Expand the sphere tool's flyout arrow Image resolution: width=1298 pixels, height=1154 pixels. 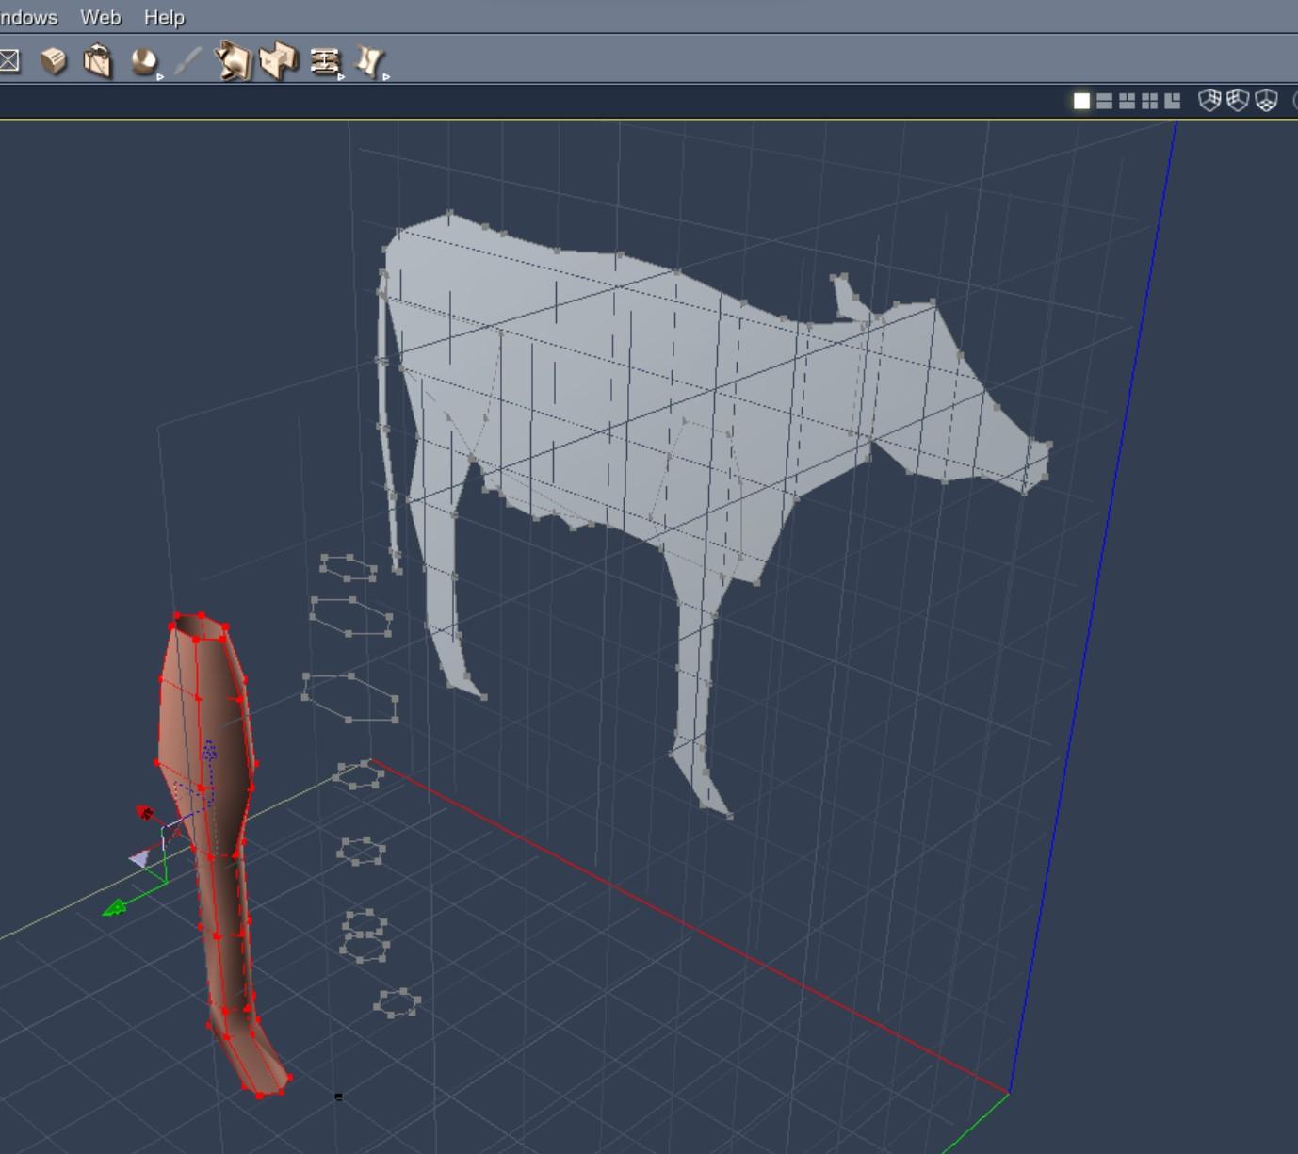160,76
